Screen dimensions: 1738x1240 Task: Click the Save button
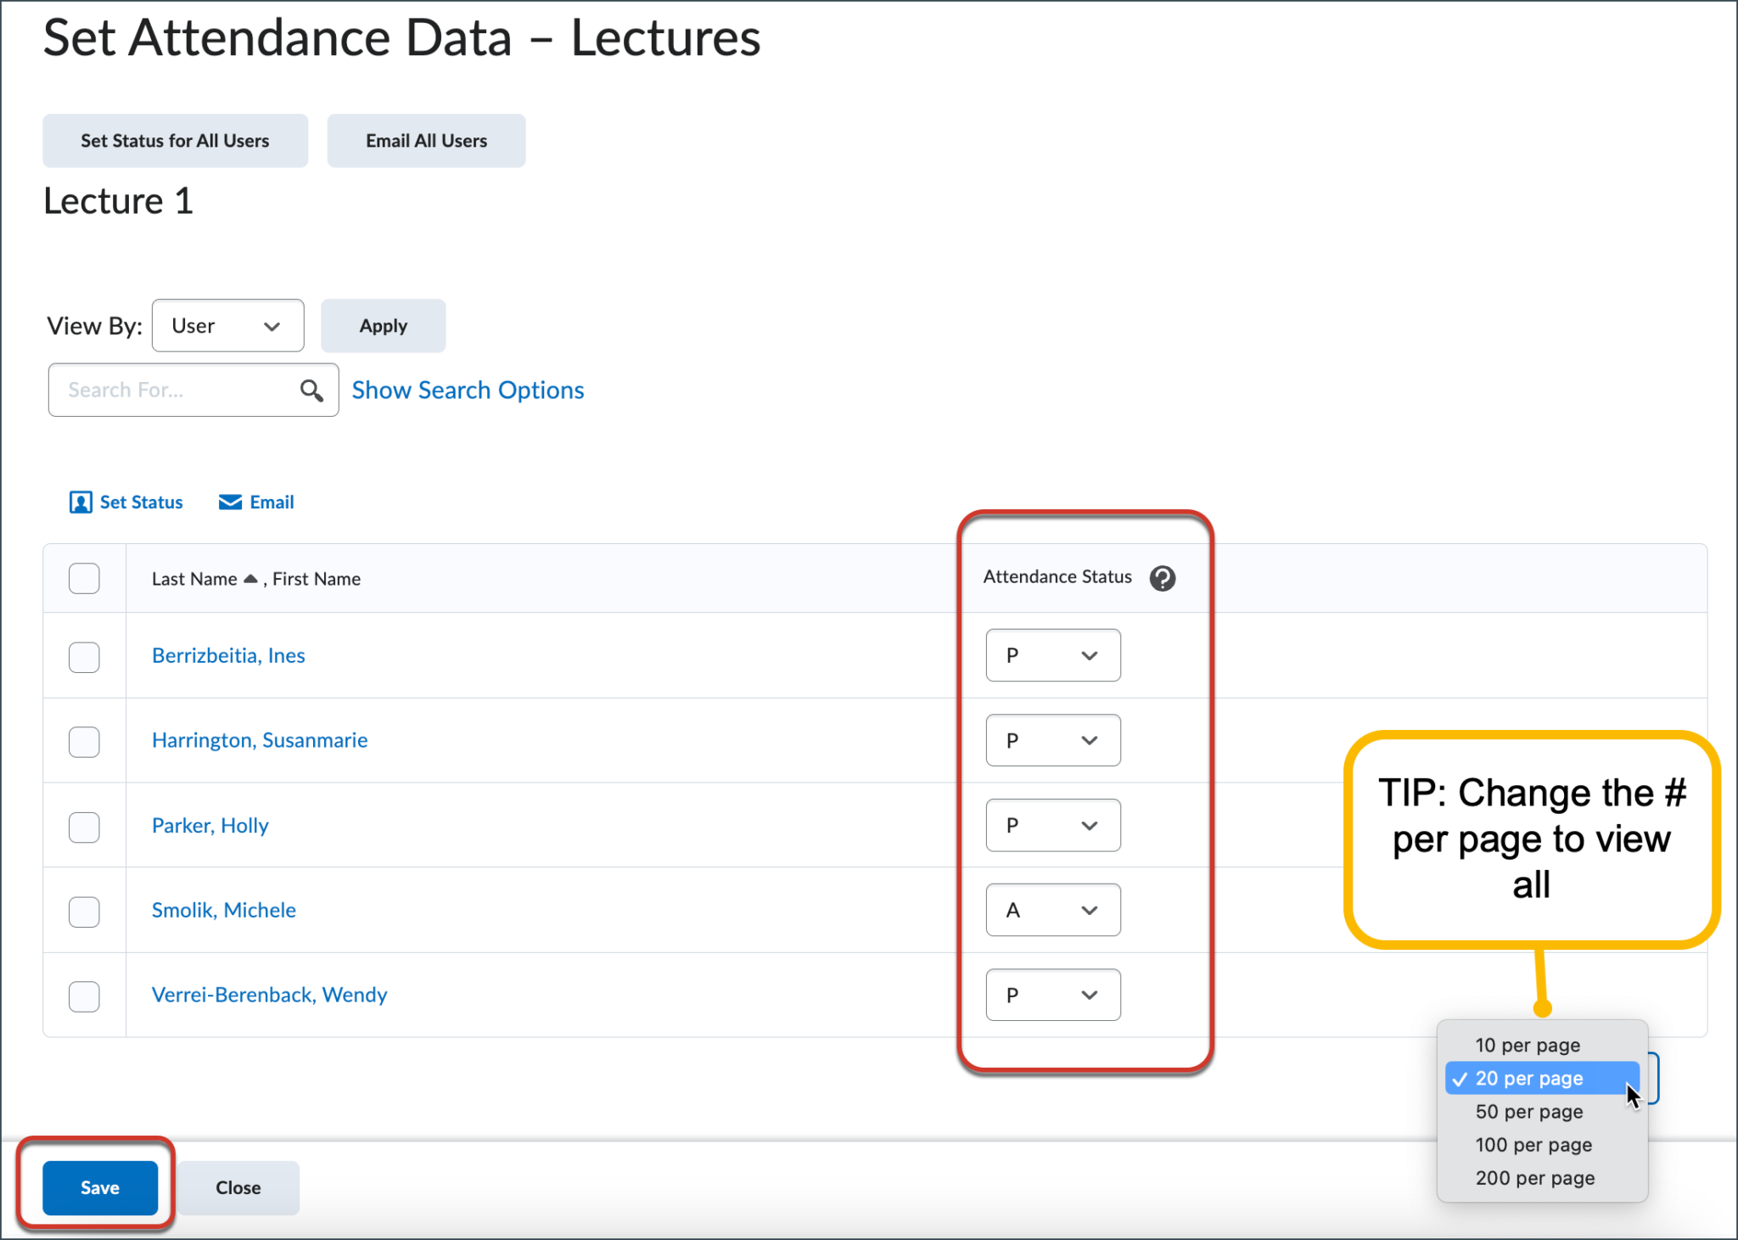coord(99,1187)
